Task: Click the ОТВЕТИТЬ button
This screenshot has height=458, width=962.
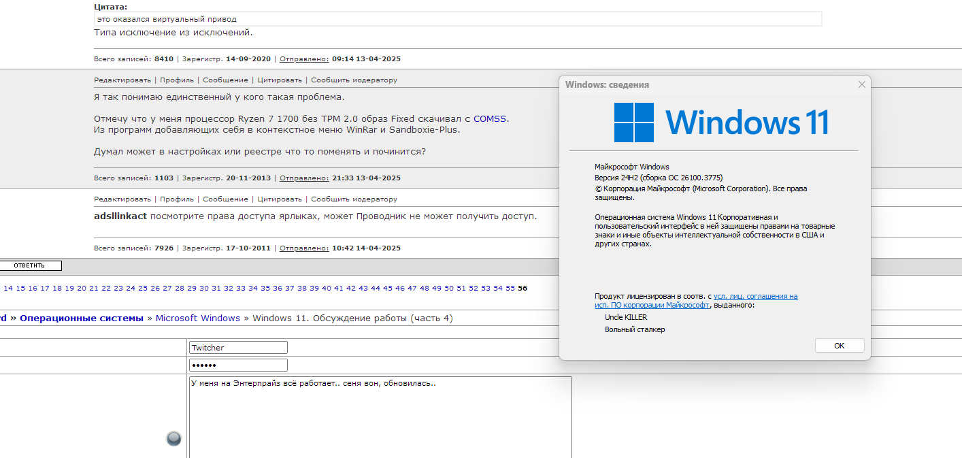Action: pos(29,265)
